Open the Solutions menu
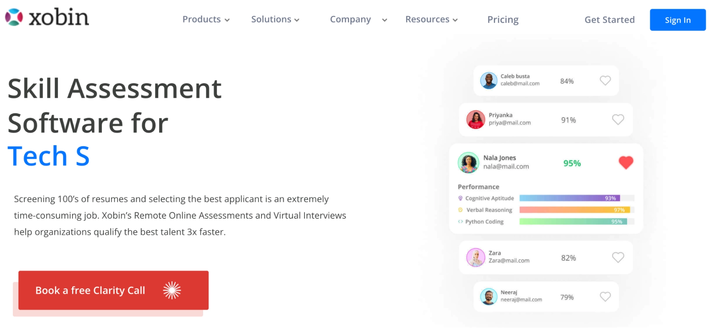The width and height of the screenshot is (711, 328). click(x=271, y=20)
